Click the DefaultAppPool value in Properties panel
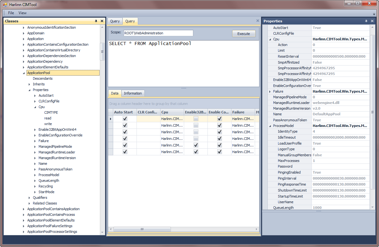The image size is (379, 247). pos(326,114)
